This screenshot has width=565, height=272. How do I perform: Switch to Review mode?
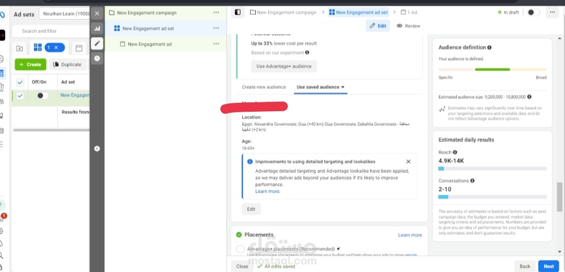(x=408, y=26)
